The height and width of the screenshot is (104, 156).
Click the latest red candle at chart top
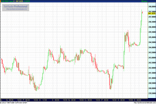142,12
